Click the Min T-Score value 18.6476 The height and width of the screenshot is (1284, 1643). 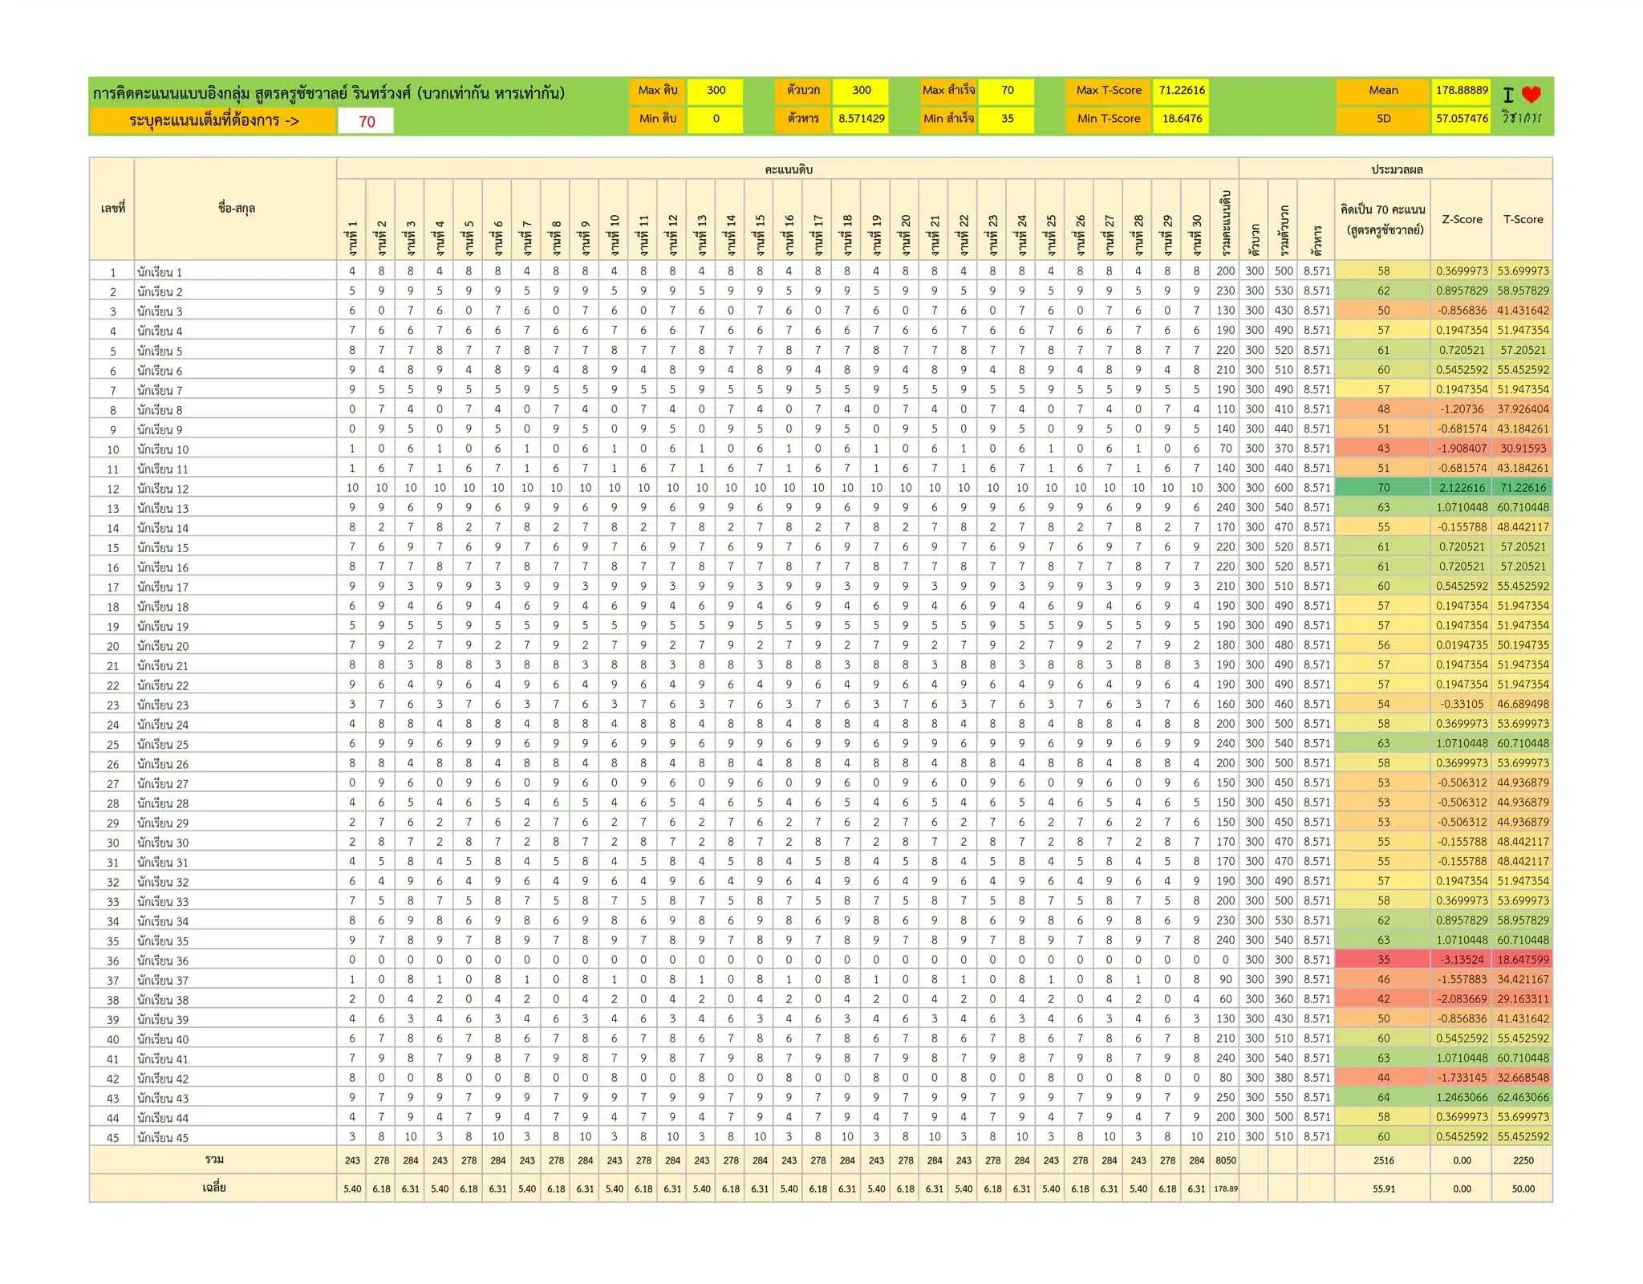[1181, 119]
